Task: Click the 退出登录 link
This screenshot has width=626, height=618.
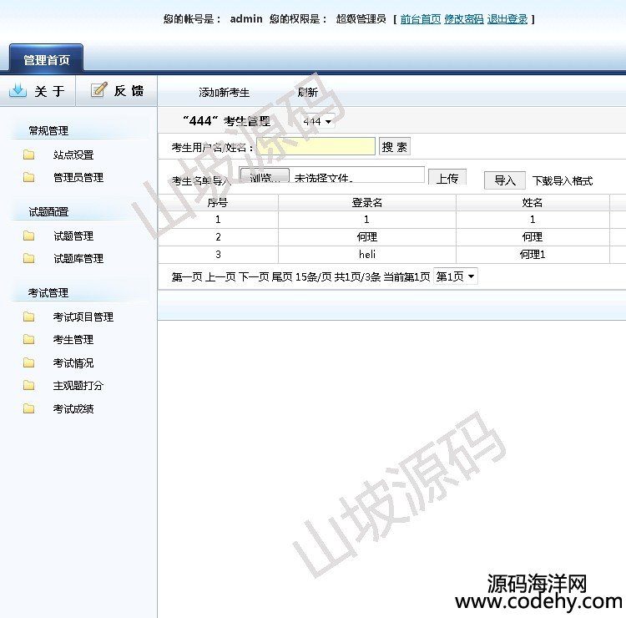Action: pyautogui.click(x=507, y=18)
